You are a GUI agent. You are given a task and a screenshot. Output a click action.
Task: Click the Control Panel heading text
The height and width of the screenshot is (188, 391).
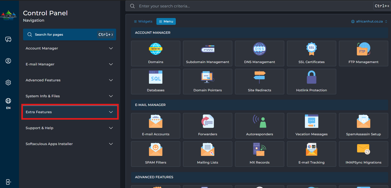click(x=45, y=13)
